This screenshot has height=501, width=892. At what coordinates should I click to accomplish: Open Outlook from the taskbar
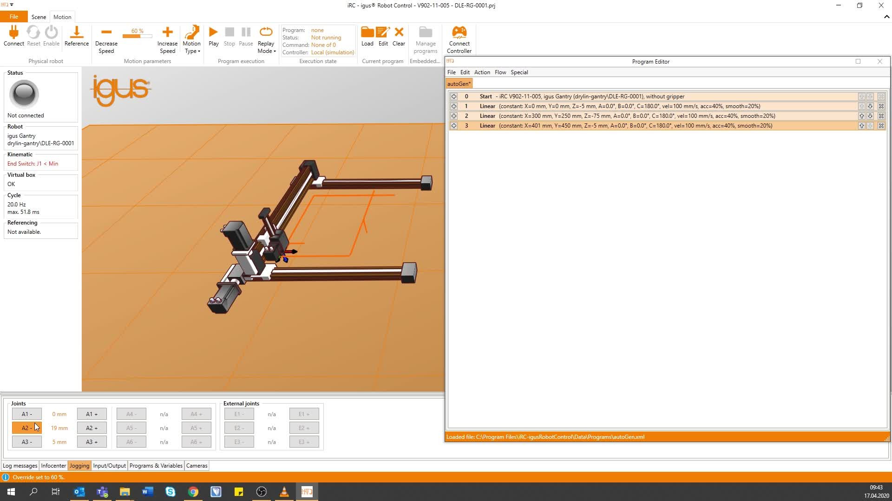(79, 492)
